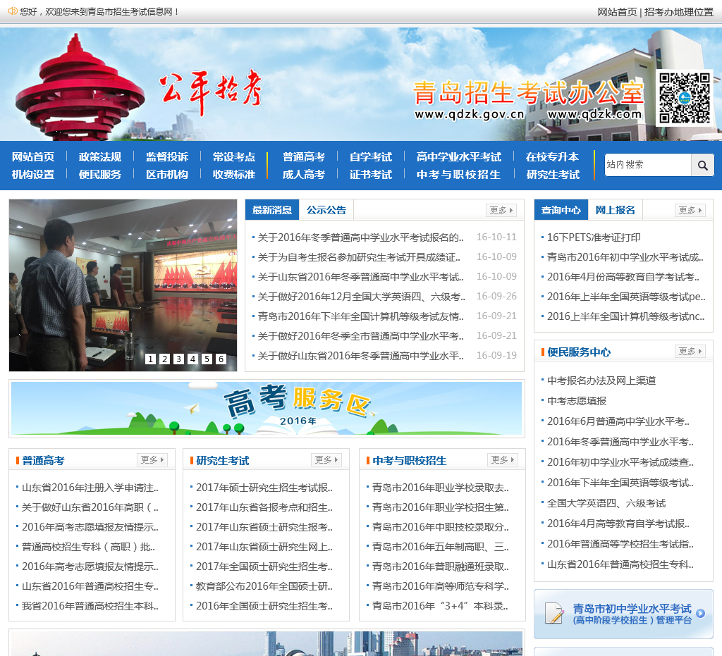Open 青岛市2016年五年制高职 link

click(441, 547)
